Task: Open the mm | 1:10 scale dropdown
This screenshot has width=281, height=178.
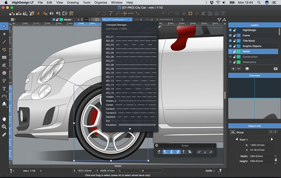Action: click(x=32, y=171)
